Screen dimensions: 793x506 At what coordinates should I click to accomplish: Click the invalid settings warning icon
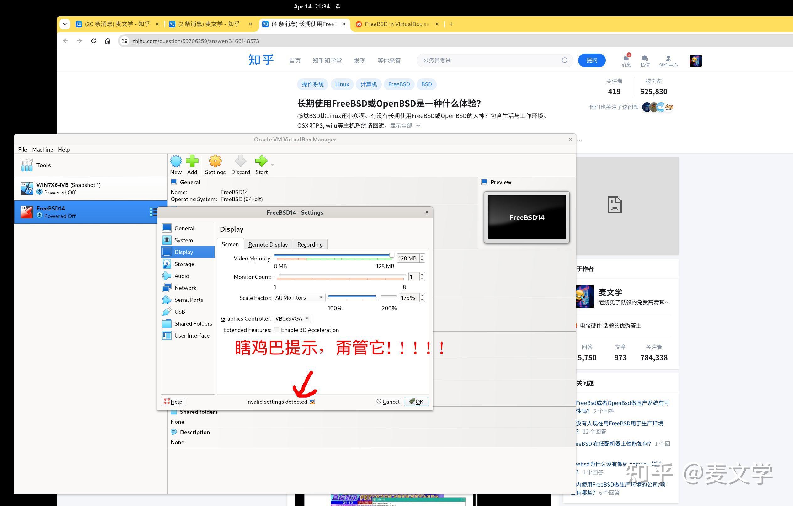pyautogui.click(x=312, y=402)
